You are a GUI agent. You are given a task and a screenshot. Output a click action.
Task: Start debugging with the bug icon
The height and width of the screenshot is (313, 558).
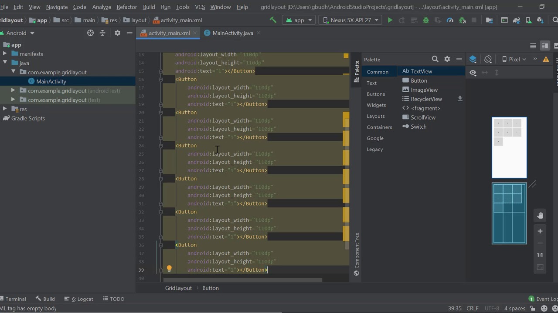(426, 20)
